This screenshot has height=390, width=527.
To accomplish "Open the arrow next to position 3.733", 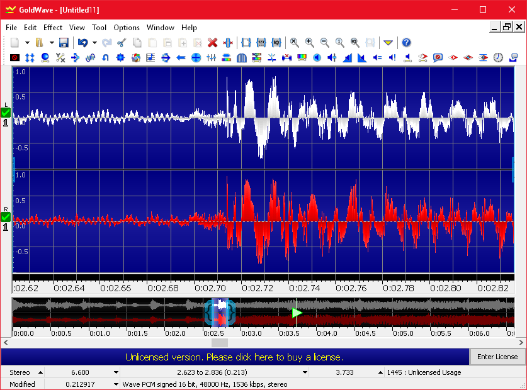I will 380,372.
